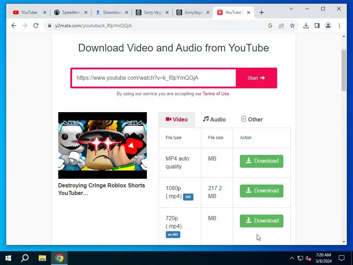Open the Terms of Use link
The image size is (353, 265).
(x=216, y=94)
